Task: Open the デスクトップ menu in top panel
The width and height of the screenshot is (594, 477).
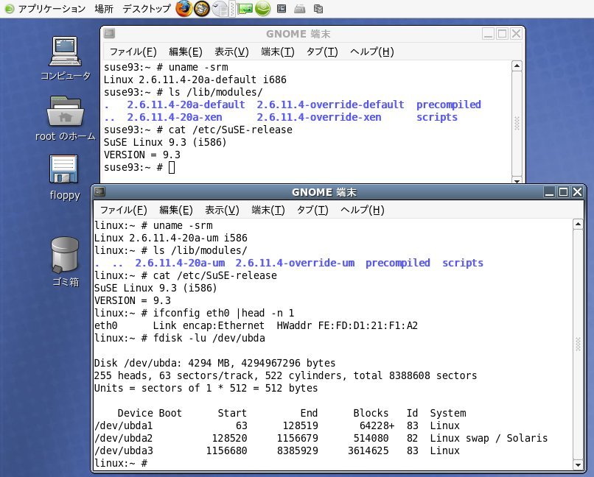Action: [147, 8]
